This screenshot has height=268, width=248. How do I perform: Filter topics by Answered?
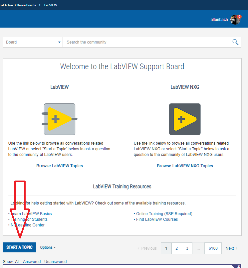coord(32,261)
